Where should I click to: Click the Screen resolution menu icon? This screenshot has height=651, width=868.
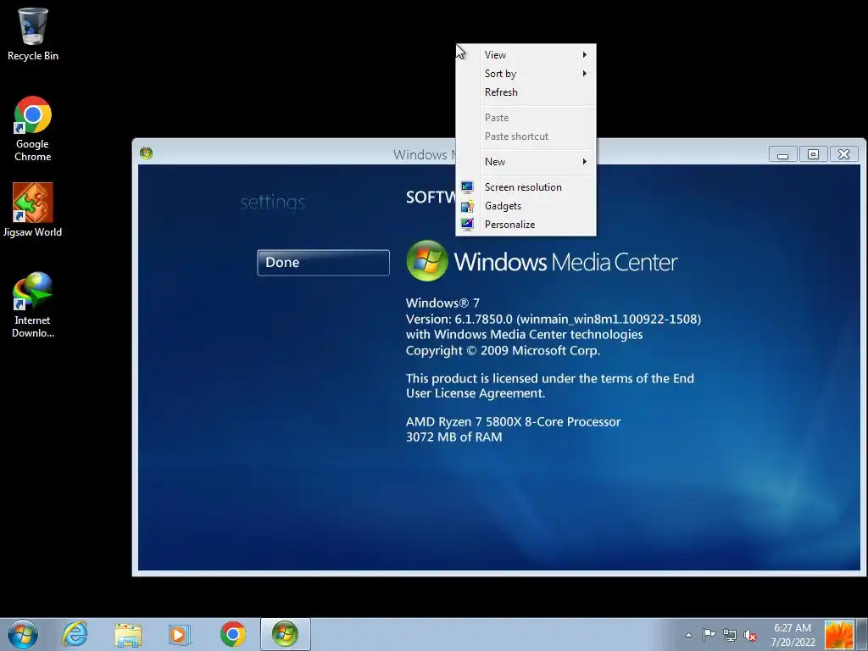point(467,187)
